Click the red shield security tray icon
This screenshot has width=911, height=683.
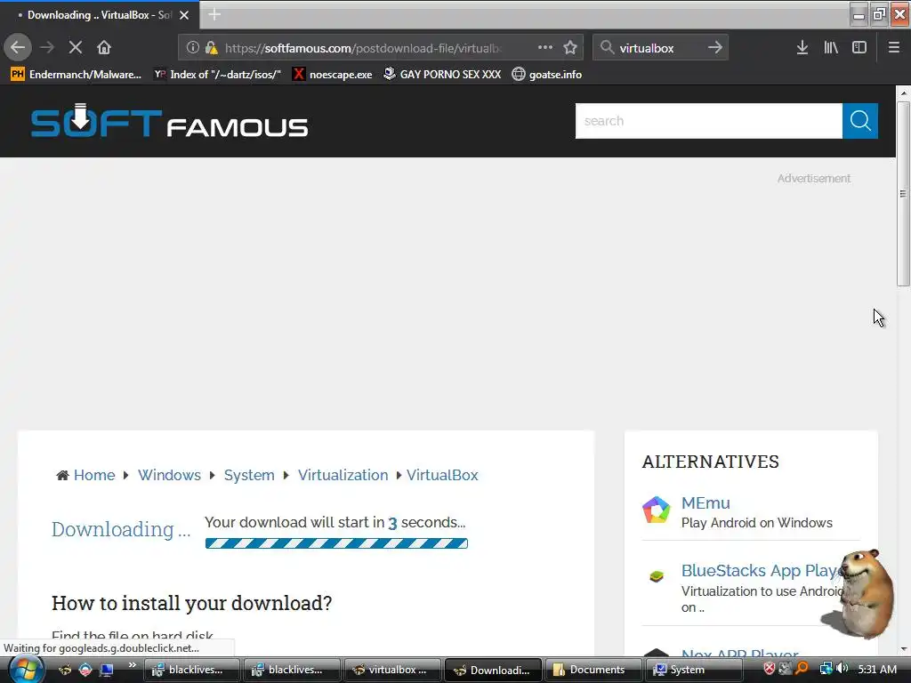770,669
